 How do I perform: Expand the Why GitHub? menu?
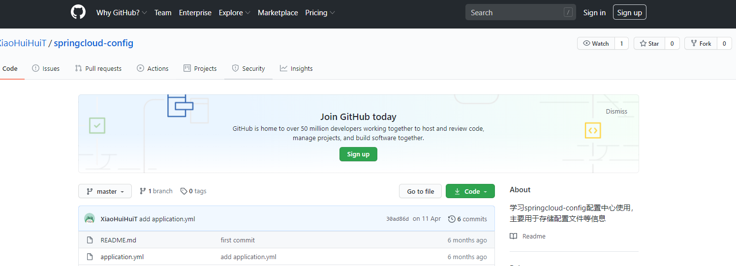(121, 13)
